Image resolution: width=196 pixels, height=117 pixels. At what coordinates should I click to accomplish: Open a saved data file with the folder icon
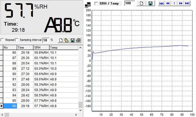tap(66, 40)
